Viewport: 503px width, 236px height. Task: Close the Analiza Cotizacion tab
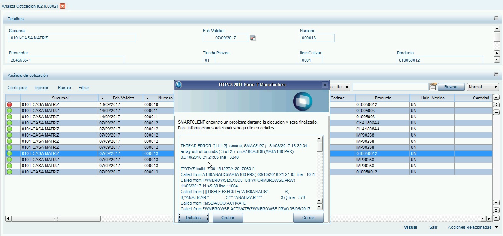tap(63, 6)
